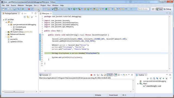174x98 pixels.
Task: Open the Debug launch dropdown arrow
Action: pos(72,9)
